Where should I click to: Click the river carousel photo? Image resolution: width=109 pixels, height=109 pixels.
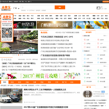point(19,42)
